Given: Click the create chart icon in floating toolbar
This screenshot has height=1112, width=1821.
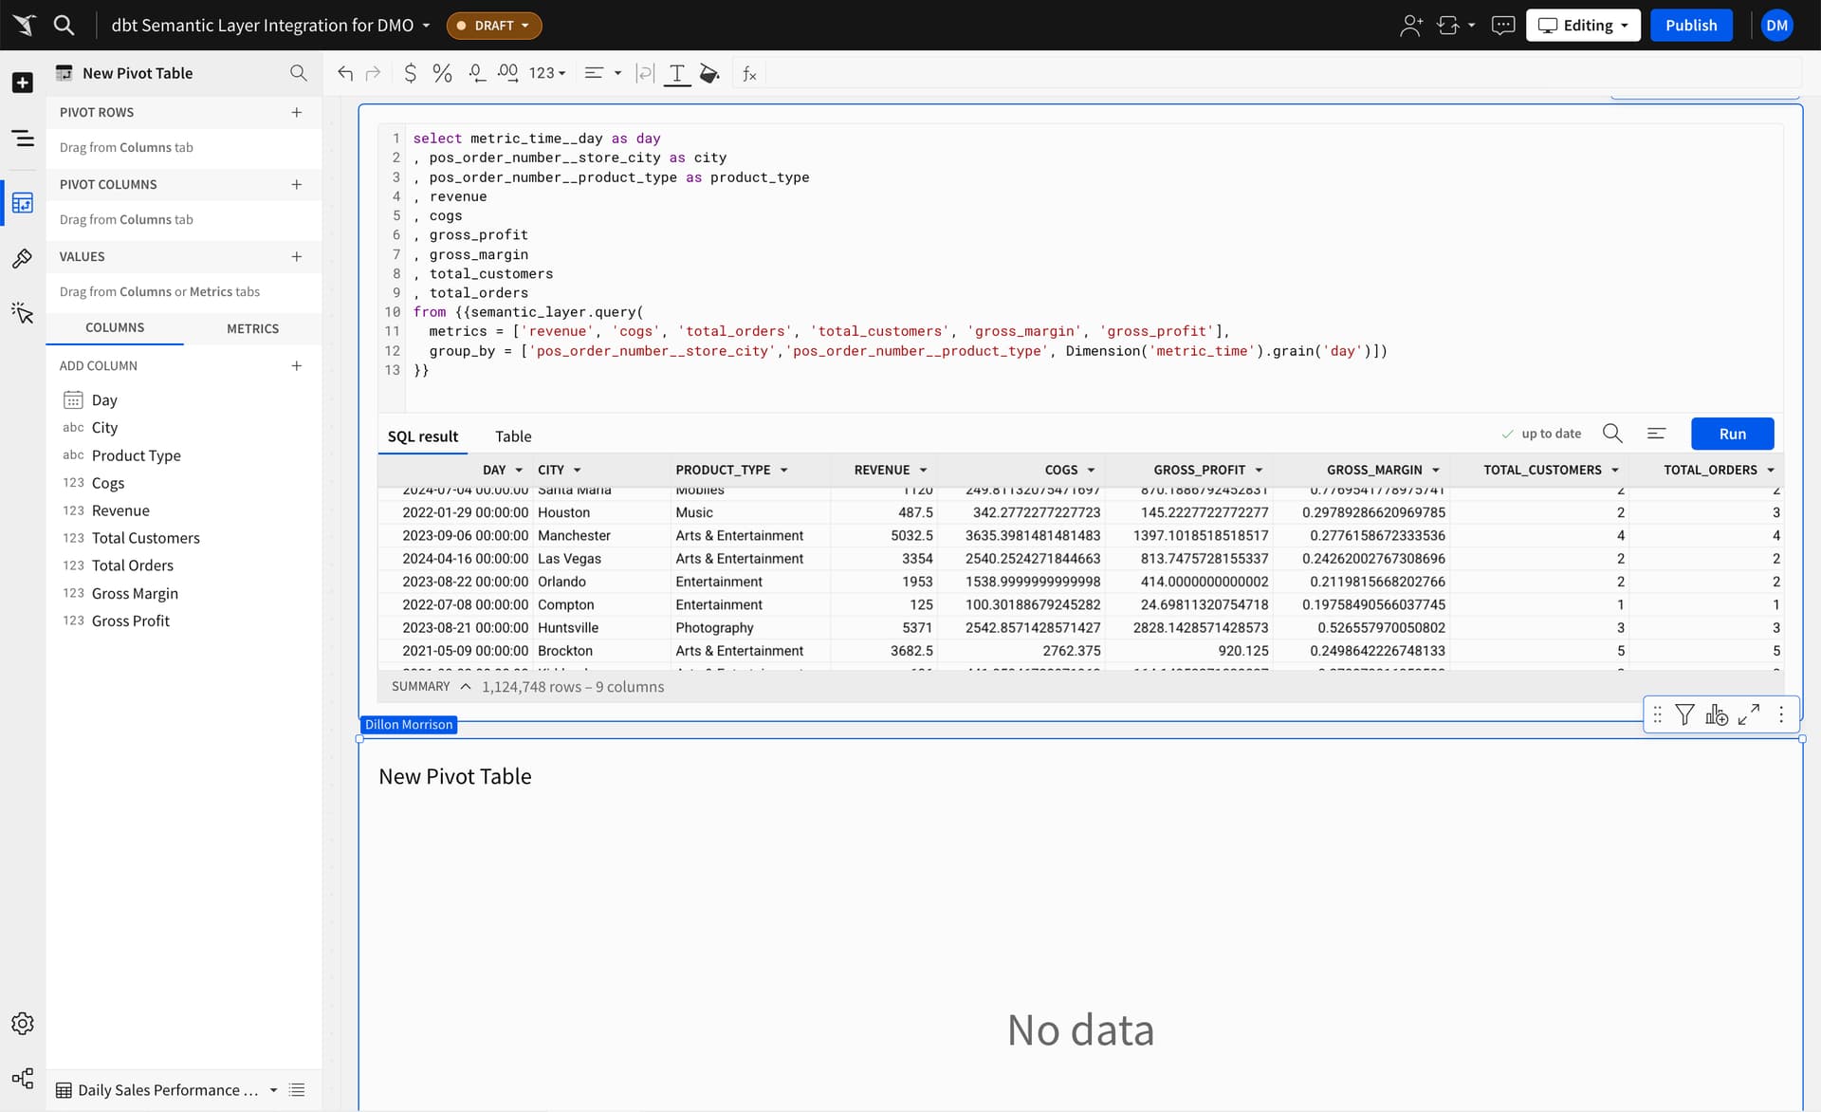Looking at the screenshot, I should (1718, 714).
